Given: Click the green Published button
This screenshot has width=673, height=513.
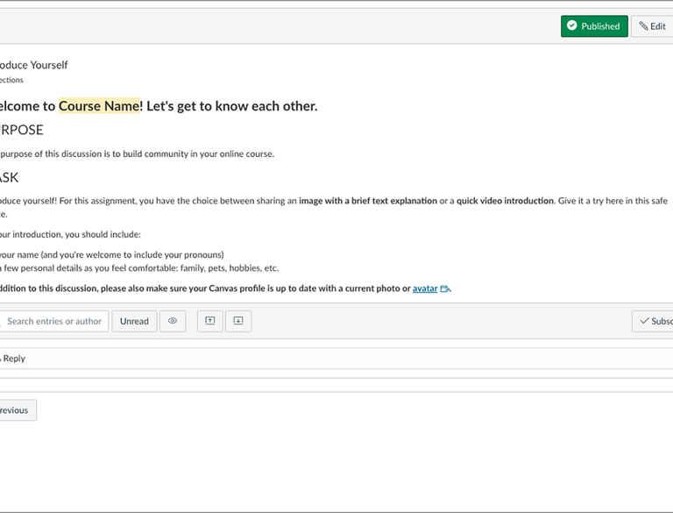Looking at the screenshot, I should pyautogui.click(x=594, y=26).
